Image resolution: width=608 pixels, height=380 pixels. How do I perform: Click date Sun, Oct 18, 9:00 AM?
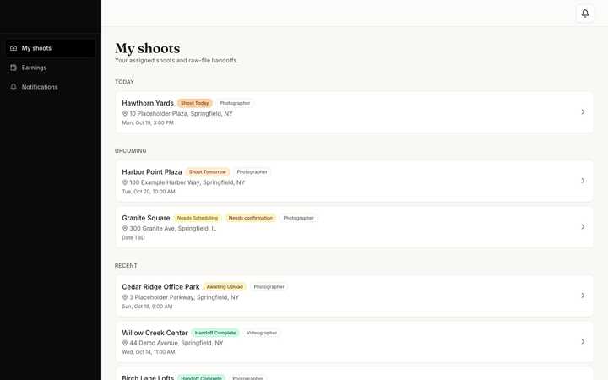click(x=147, y=307)
